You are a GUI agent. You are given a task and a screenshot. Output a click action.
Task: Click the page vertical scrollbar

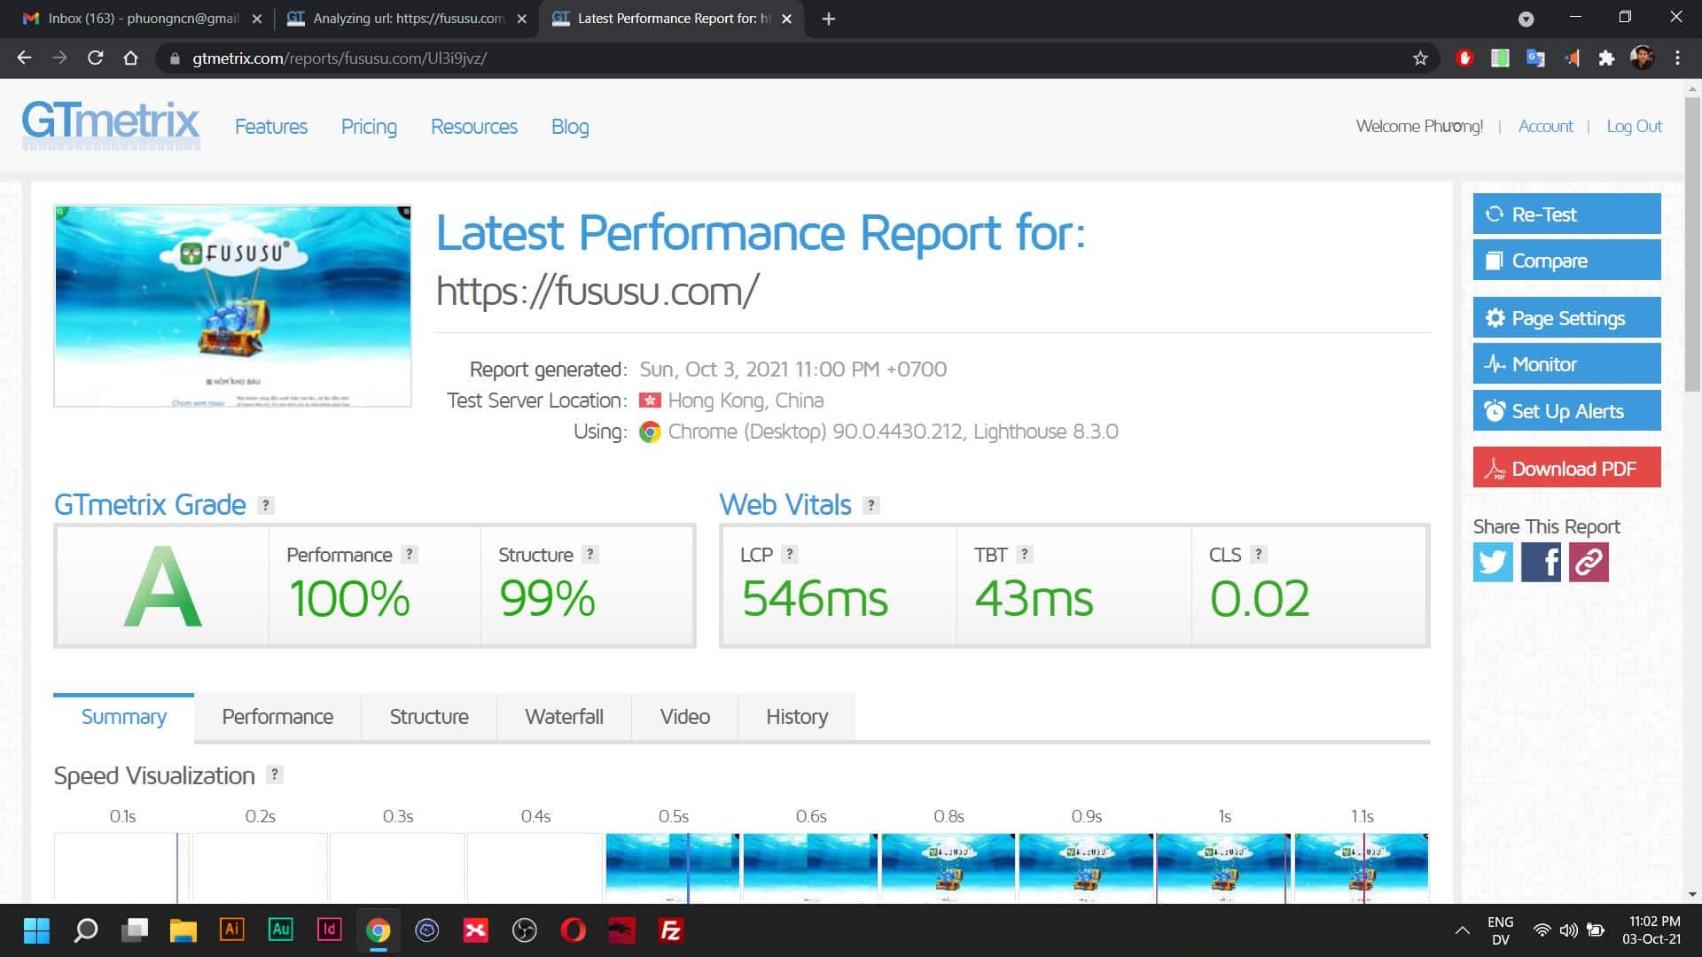point(1692,244)
